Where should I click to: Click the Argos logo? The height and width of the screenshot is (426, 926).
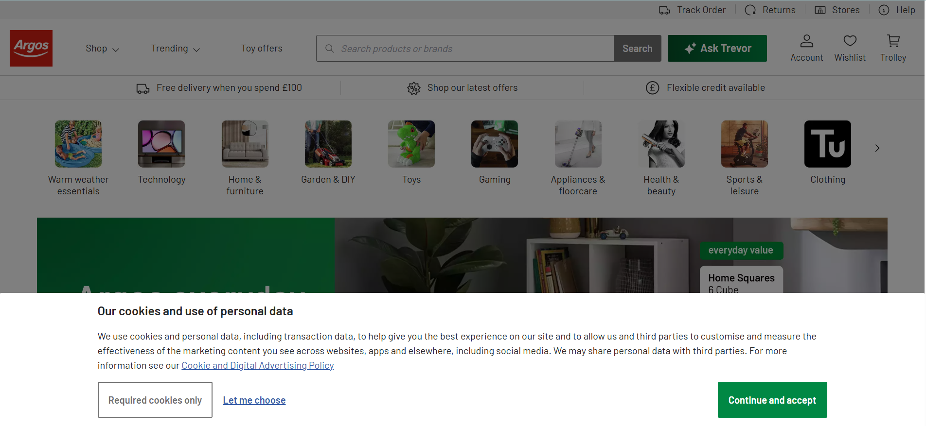31,48
